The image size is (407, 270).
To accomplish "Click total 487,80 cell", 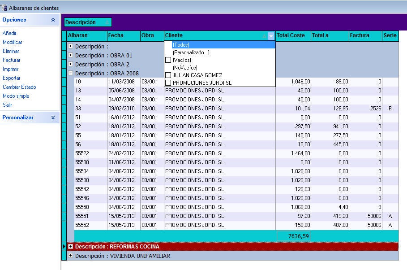I will (x=330, y=225).
